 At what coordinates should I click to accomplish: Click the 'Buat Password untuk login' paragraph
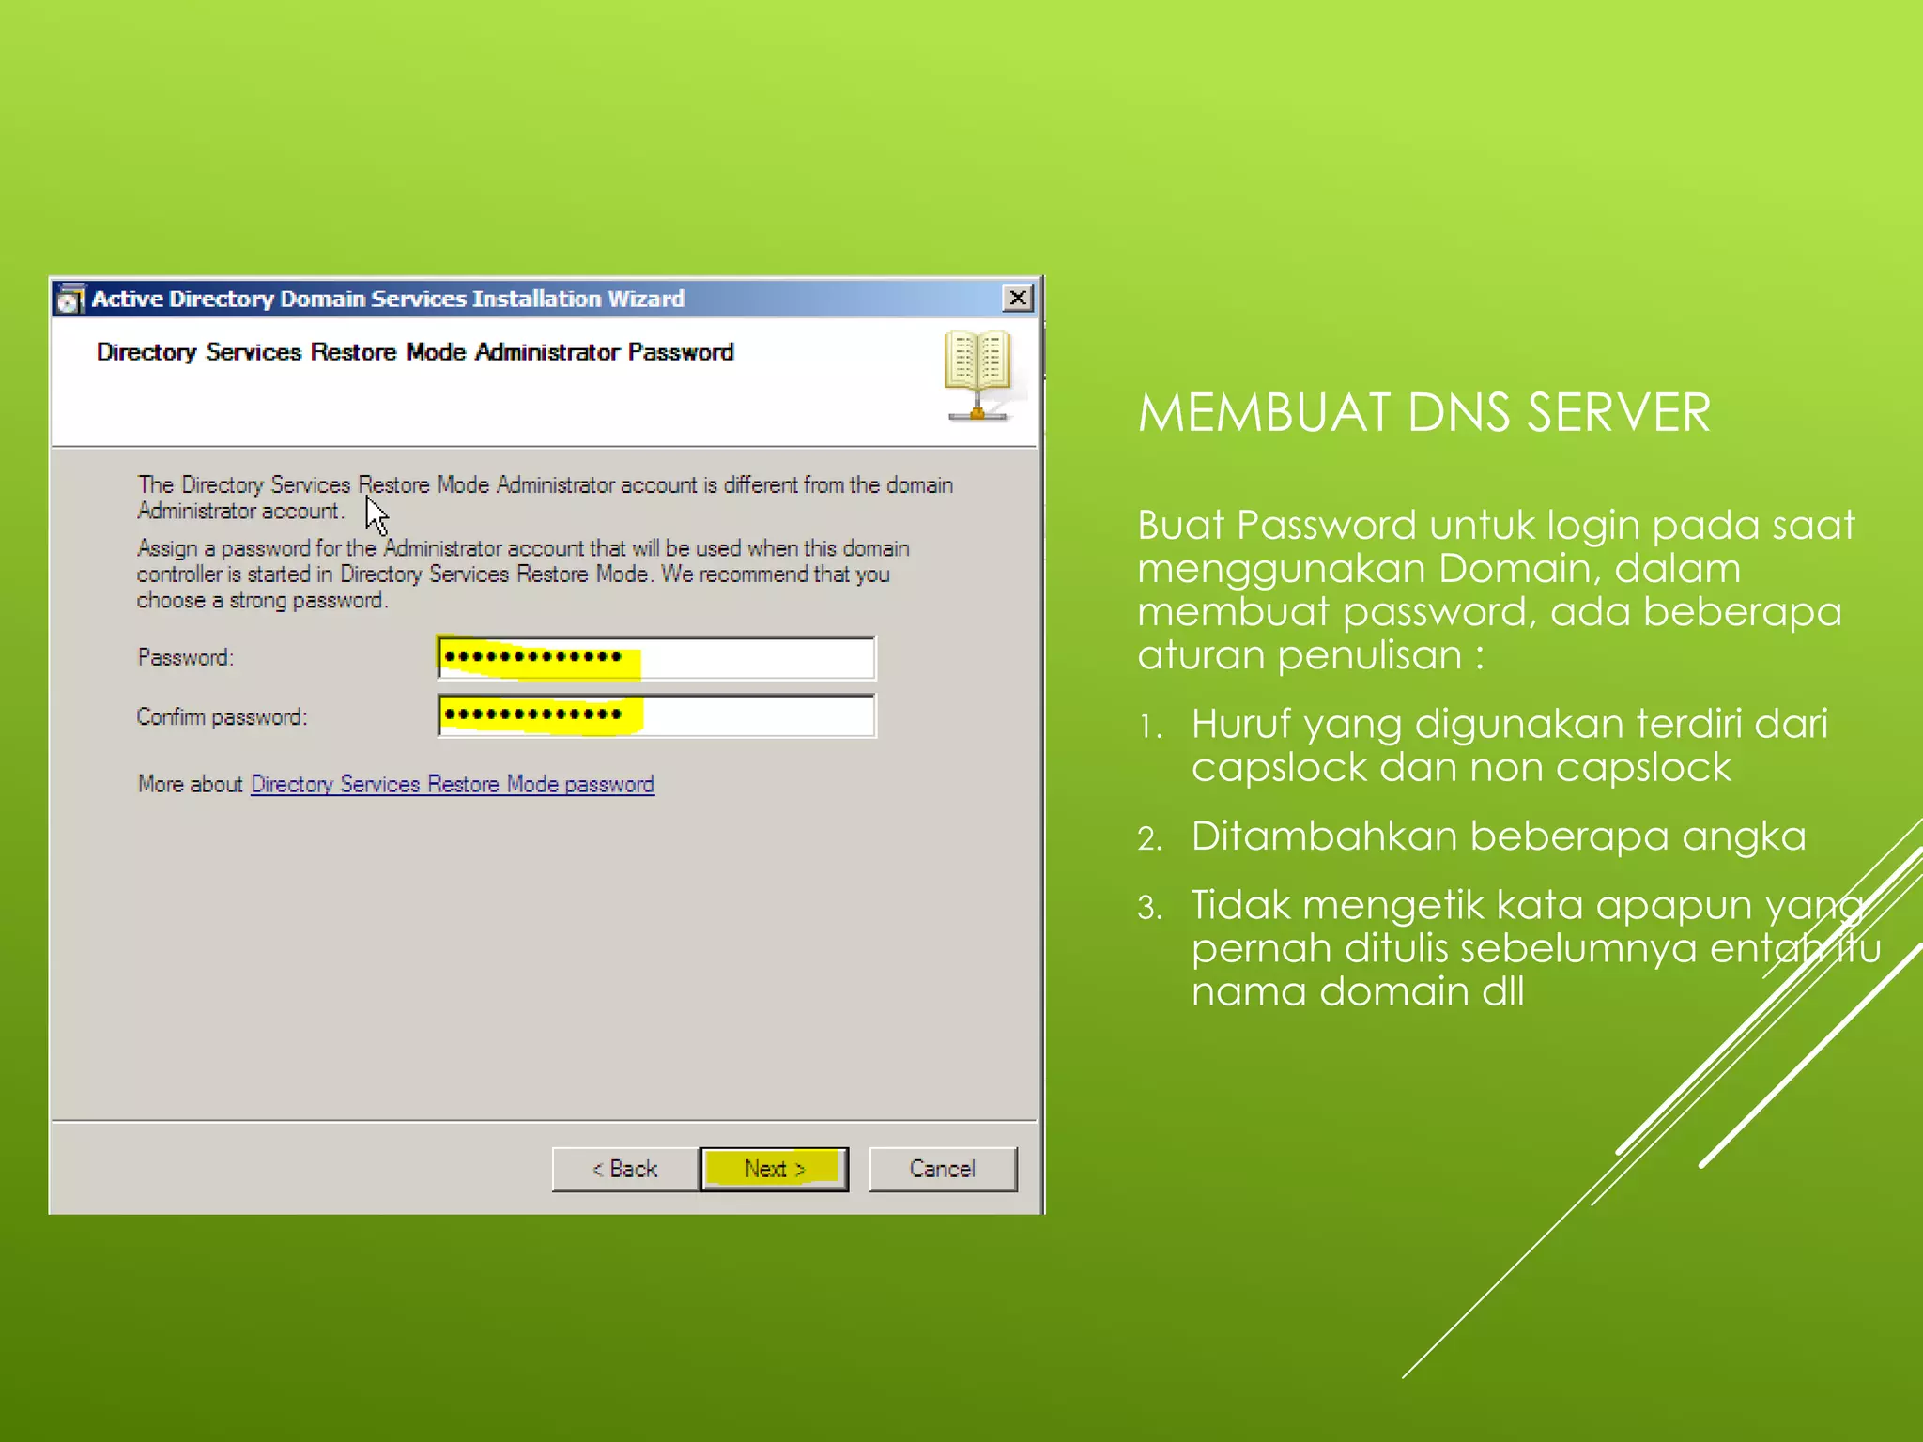click(x=1496, y=590)
